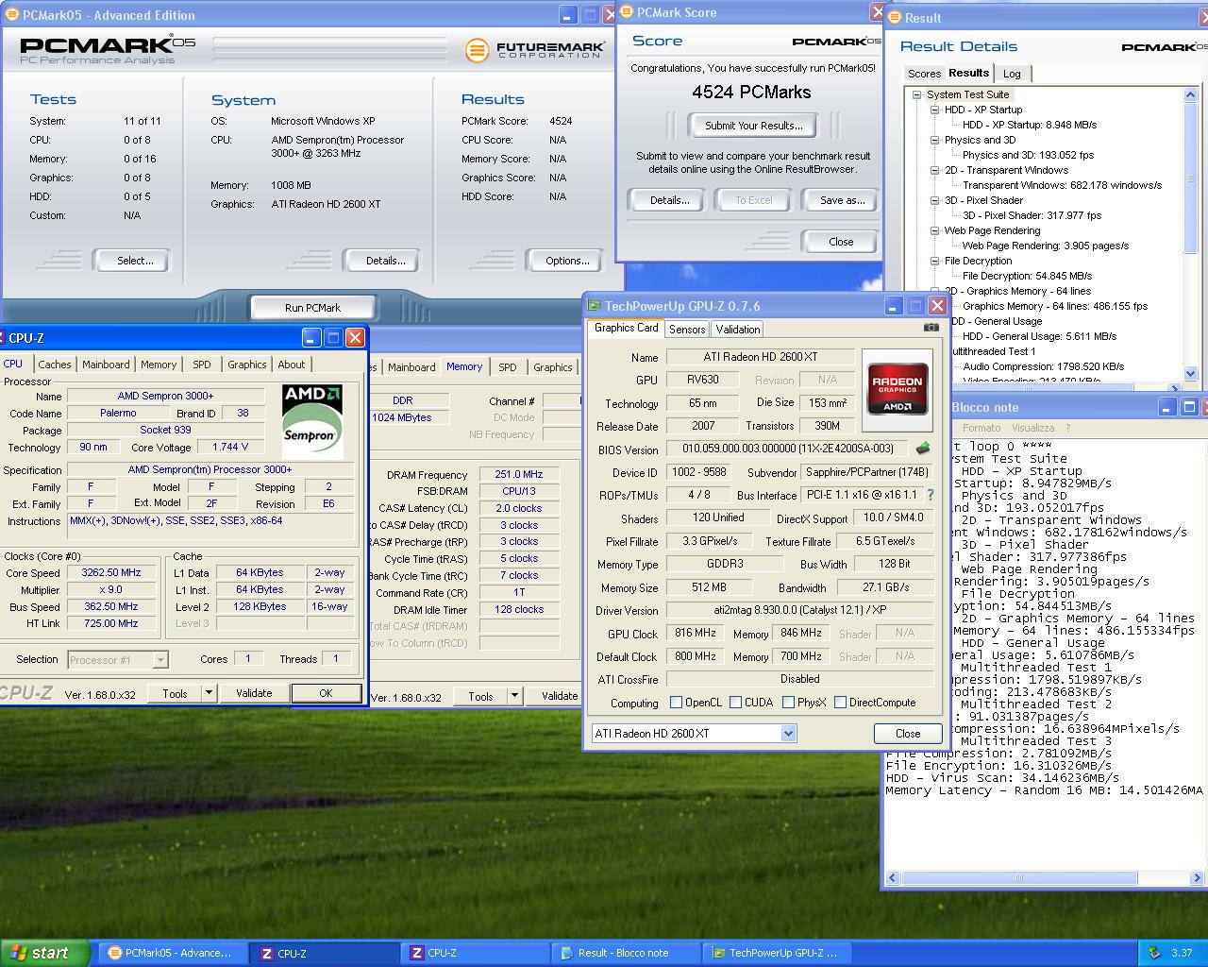Screen dimensions: 1208x967
Task: Click the Result Details scroll down arrow
Action: point(1189,373)
